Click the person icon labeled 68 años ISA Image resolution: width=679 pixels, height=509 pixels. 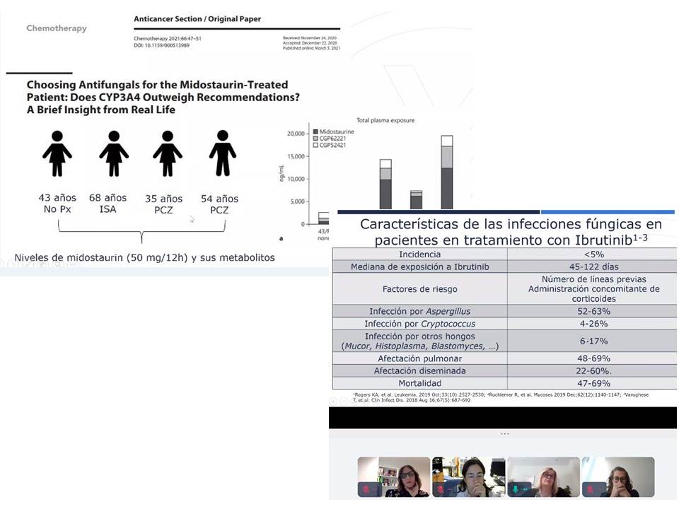pyautogui.click(x=113, y=153)
